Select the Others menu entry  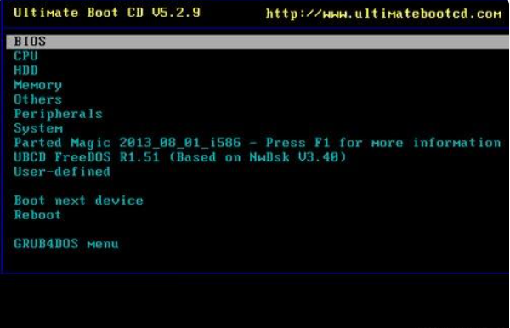(x=258, y=99)
